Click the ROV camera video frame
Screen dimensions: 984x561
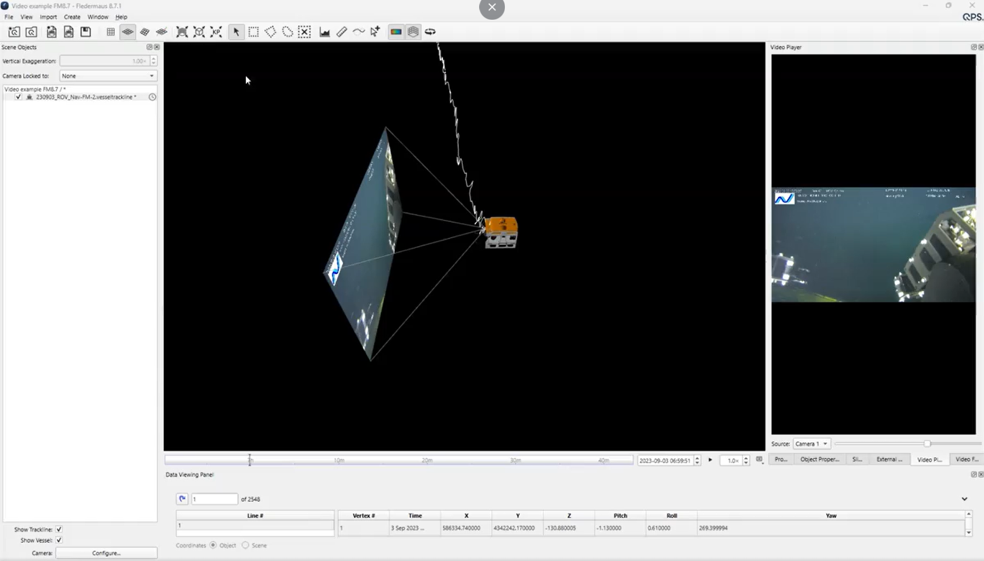click(873, 245)
